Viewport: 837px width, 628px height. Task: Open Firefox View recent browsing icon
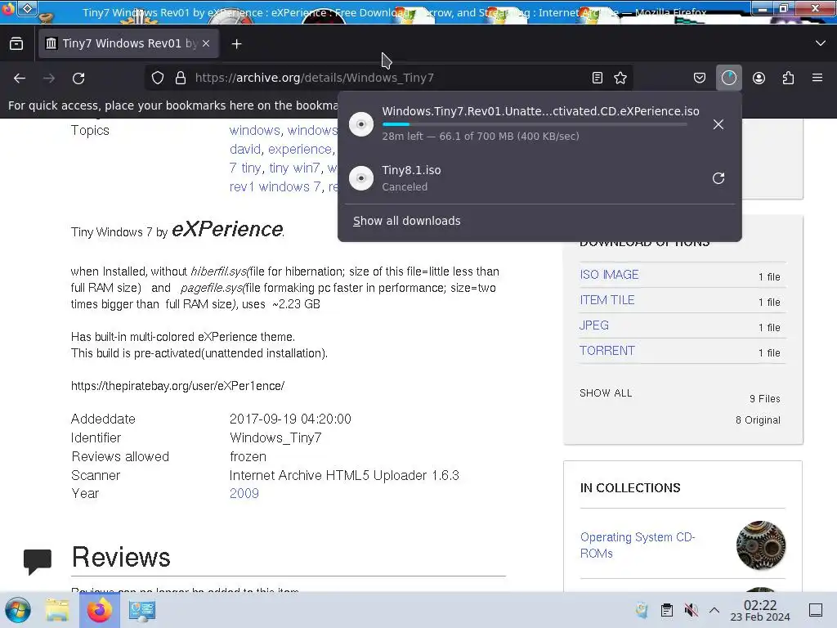(x=16, y=44)
